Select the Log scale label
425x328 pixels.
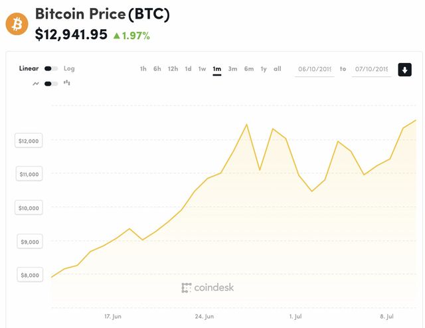tap(69, 68)
